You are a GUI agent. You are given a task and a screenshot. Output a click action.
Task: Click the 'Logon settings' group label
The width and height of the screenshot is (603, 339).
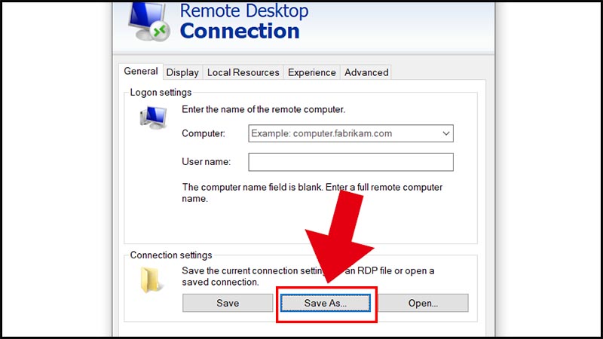[161, 93]
